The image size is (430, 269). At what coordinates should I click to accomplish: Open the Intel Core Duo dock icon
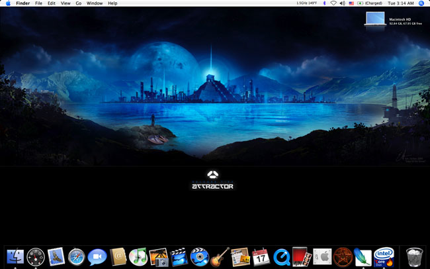tap(384, 257)
